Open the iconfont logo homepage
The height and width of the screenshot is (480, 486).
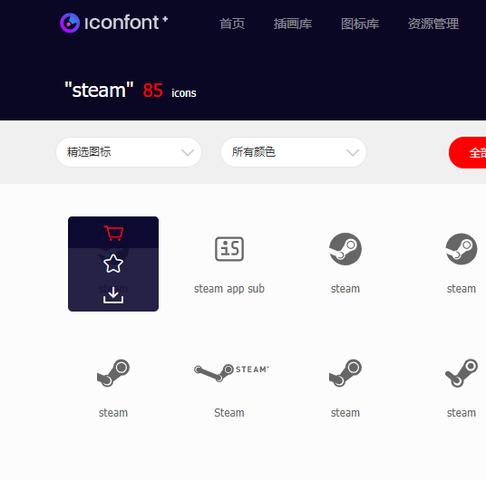pyautogui.click(x=113, y=23)
